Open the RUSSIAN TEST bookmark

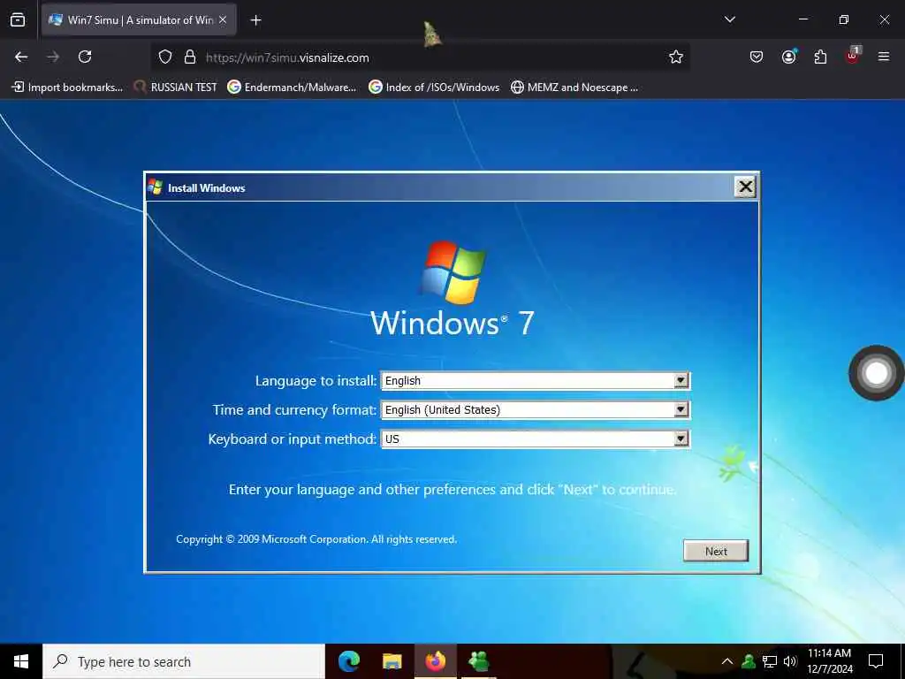click(176, 88)
